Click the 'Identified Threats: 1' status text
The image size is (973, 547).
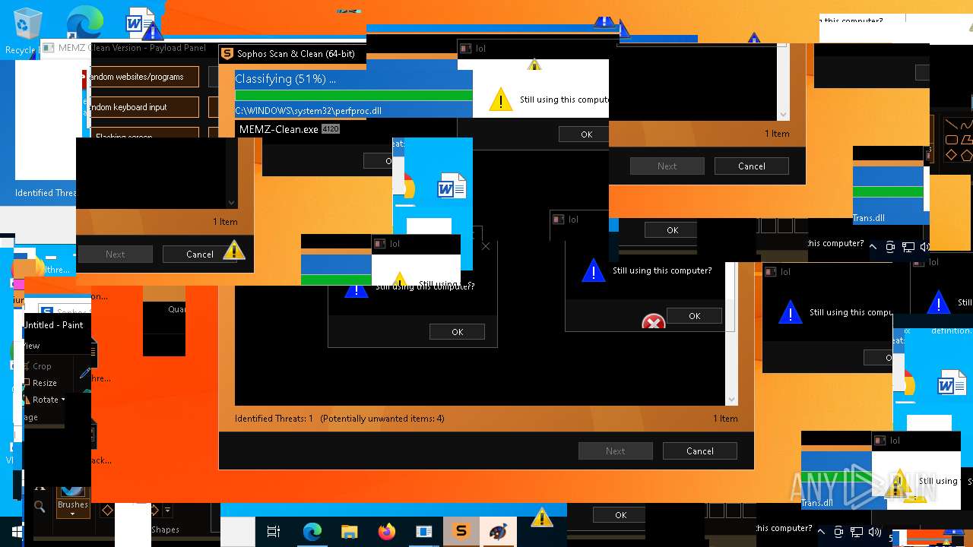[x=274, y=419]
